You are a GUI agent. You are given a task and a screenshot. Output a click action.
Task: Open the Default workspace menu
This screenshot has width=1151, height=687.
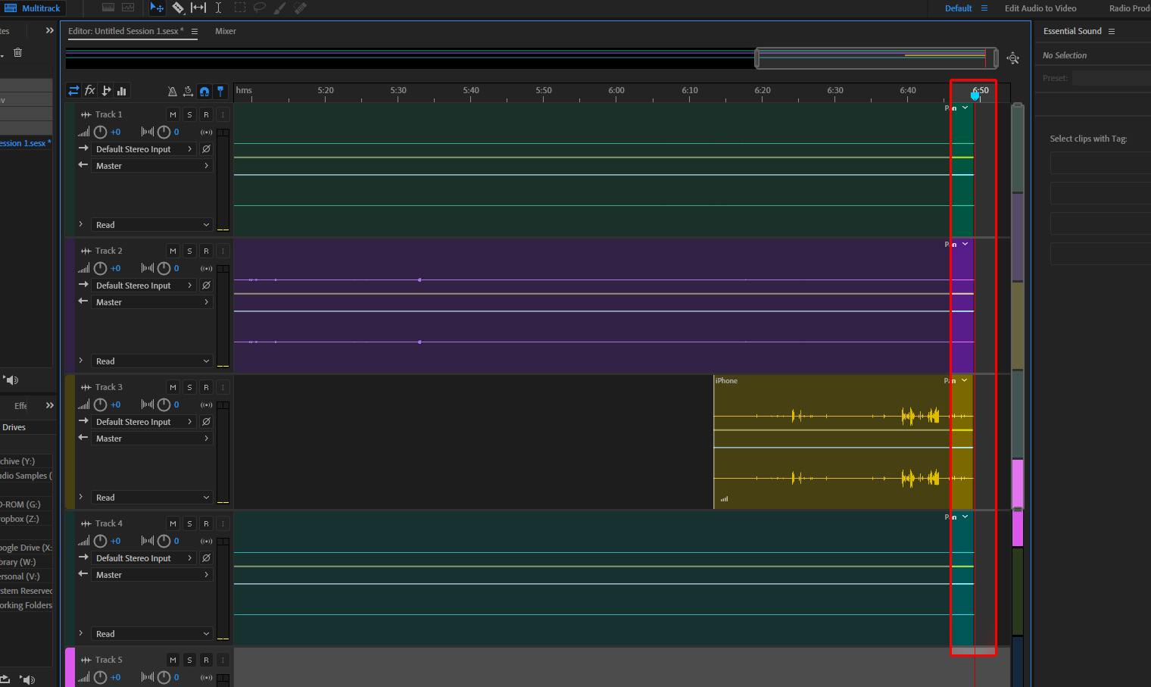click(x=984, y=8)
